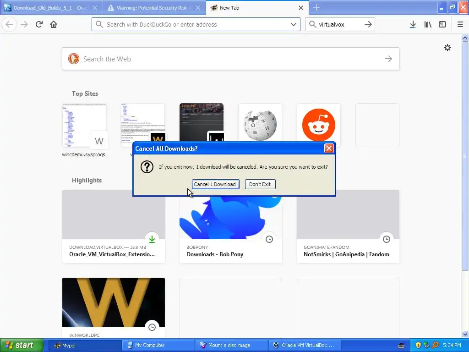This screenshot has width=469, height=352.
Task: Open the Windows start menu
Action: click(22, 345)
